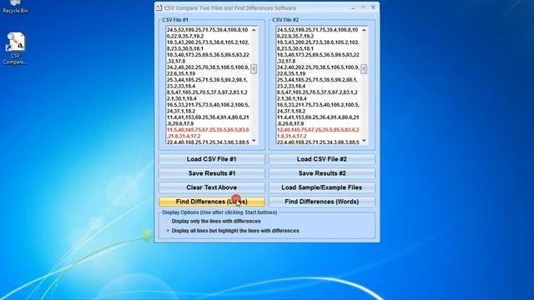534x300 pixels.
Task: Click line starting 11.4,41 in CSV File #2
Action: point(318,120)
